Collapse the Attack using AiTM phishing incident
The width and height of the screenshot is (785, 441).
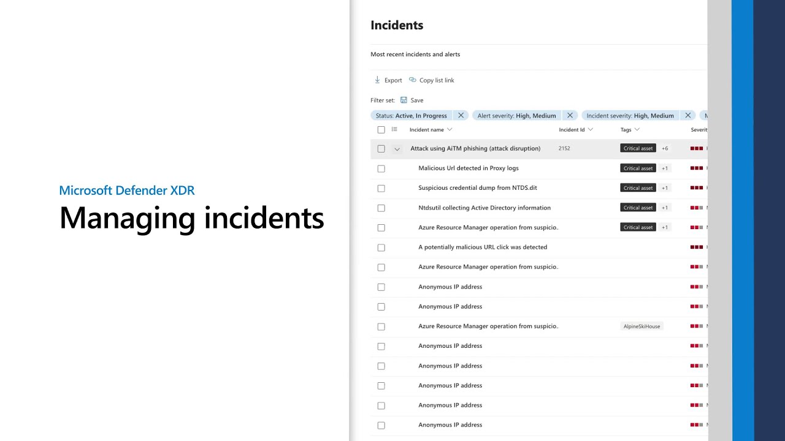[x=397, y=149]
